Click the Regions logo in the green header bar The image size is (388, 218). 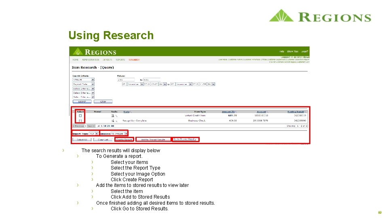click(95, 52)
